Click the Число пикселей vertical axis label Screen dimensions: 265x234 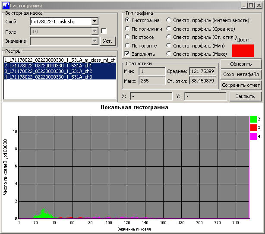(6, 167)
